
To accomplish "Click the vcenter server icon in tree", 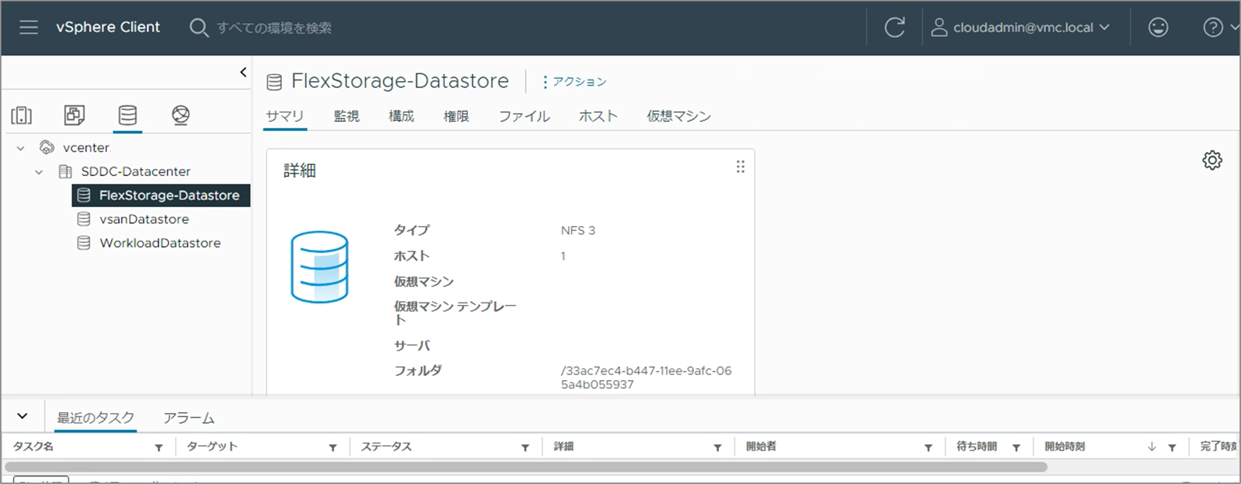I will [x=47, y=148].
